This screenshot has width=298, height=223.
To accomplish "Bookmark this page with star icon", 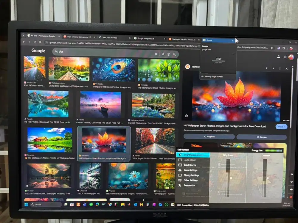I will tap(272, 48).
